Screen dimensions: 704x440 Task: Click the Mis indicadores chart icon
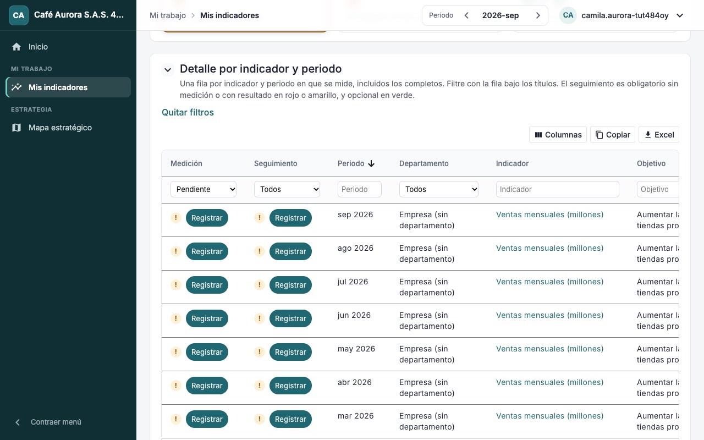click(x=16, y=87)
